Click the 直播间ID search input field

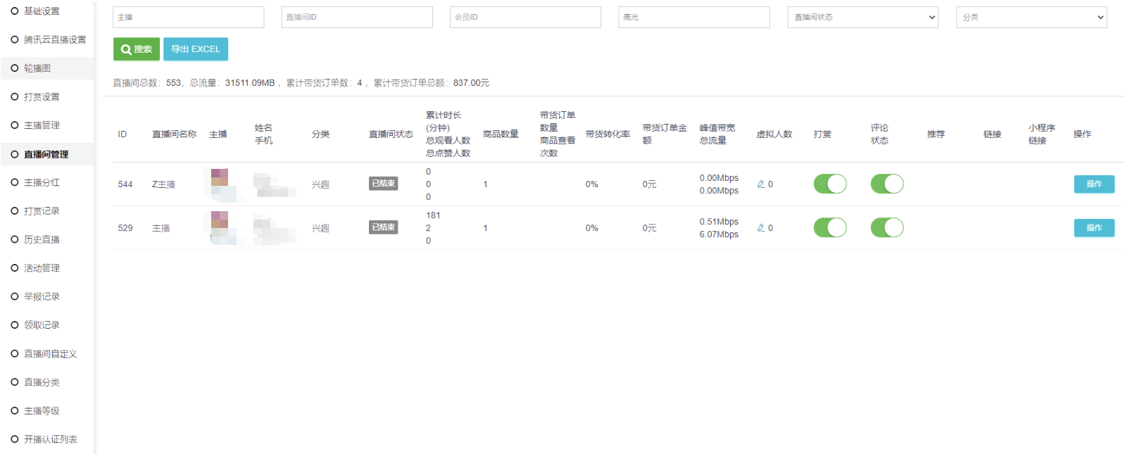click(x=357, y=18)
